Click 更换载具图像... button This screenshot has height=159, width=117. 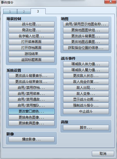(x=31, y=123)
